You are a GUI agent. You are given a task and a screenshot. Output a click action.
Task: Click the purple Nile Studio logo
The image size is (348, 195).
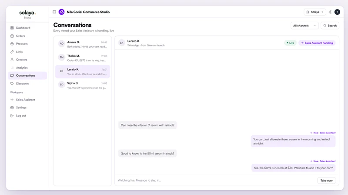61,12
